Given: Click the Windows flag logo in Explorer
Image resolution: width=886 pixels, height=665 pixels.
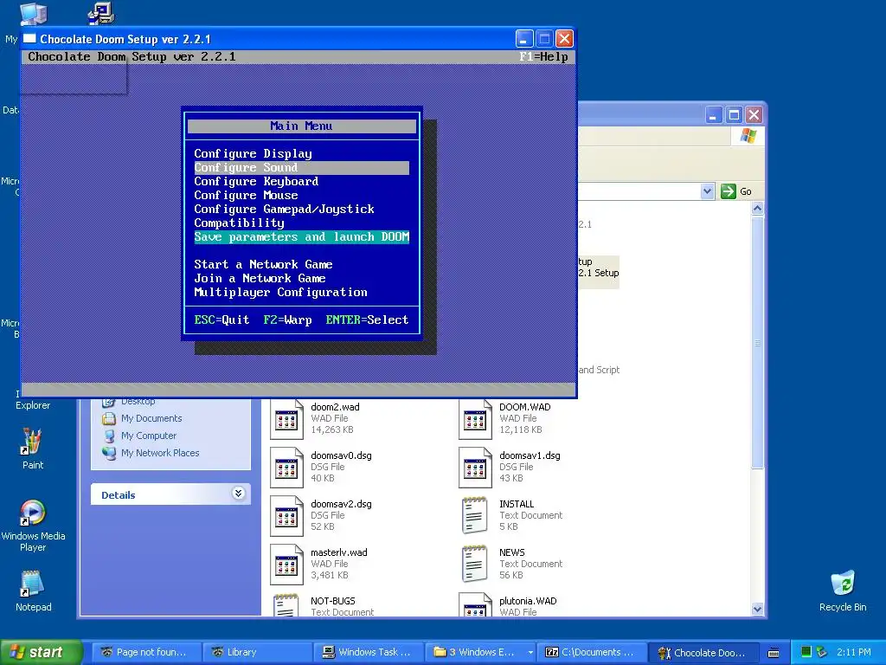Looking at the screenshot, I should coord(748,136).
